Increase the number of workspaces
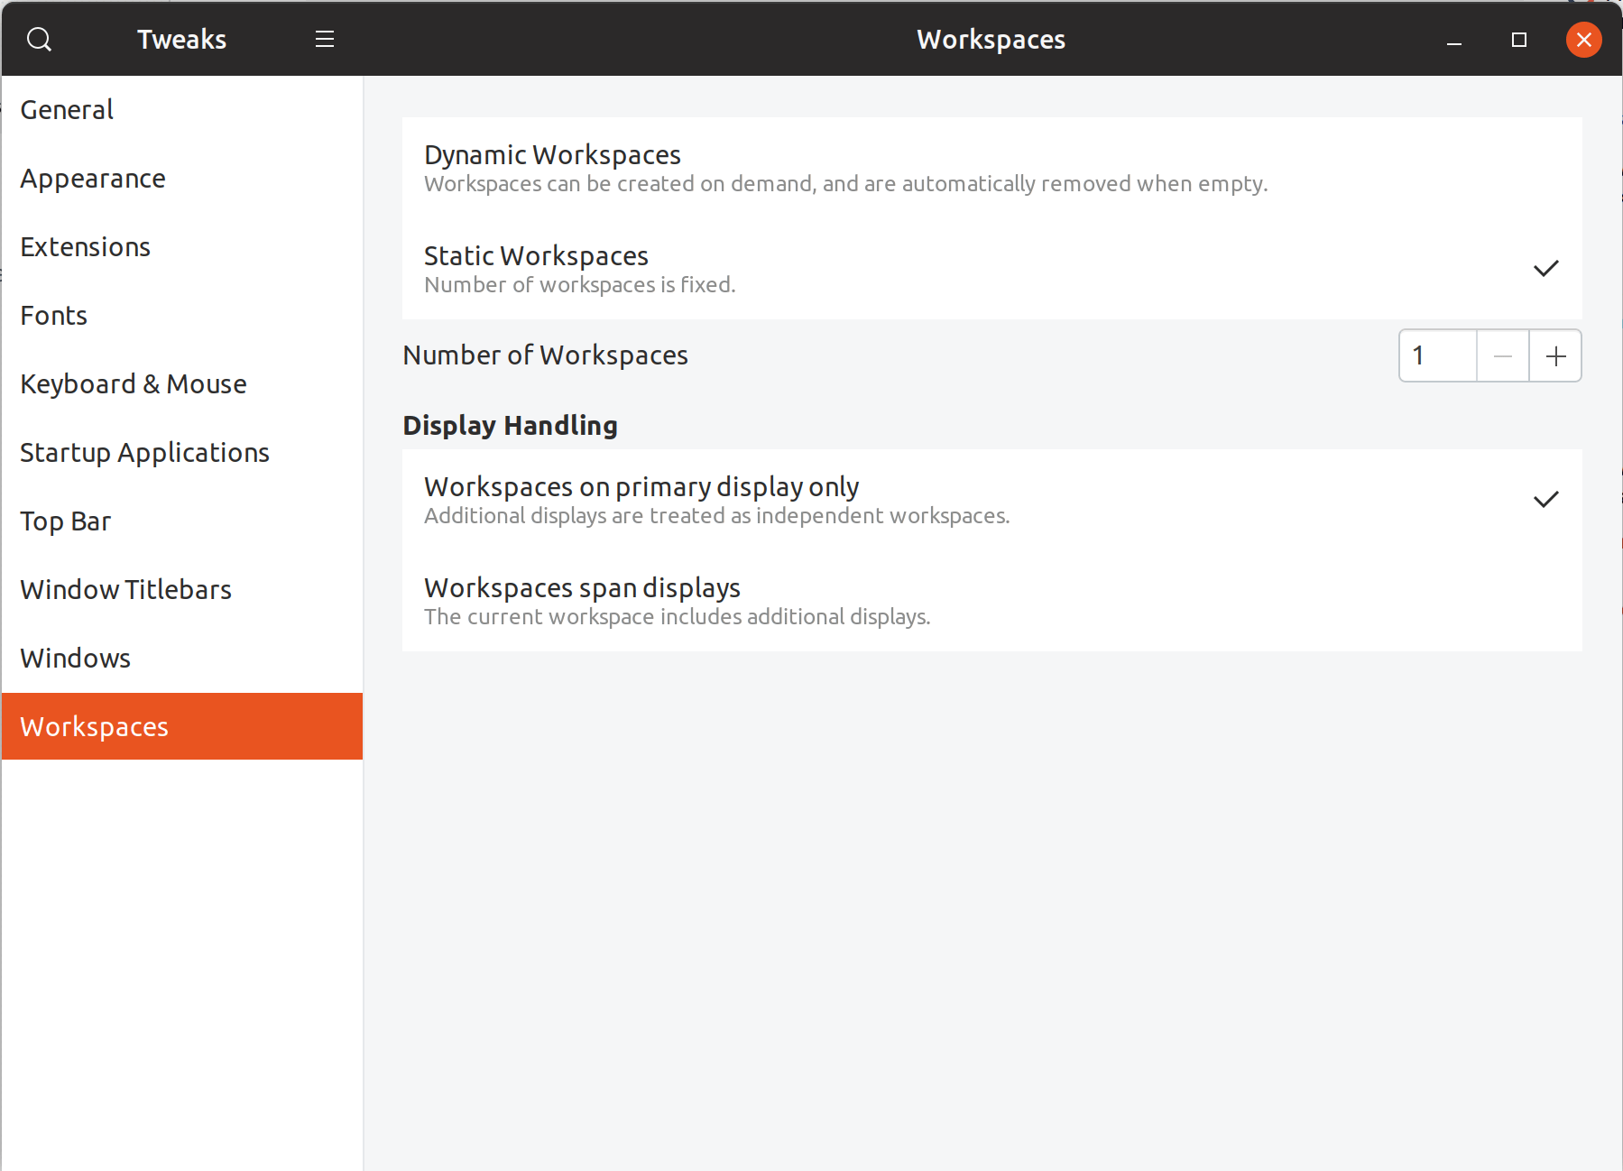The image size is (1623, 1171). (x=1554, y=355)
